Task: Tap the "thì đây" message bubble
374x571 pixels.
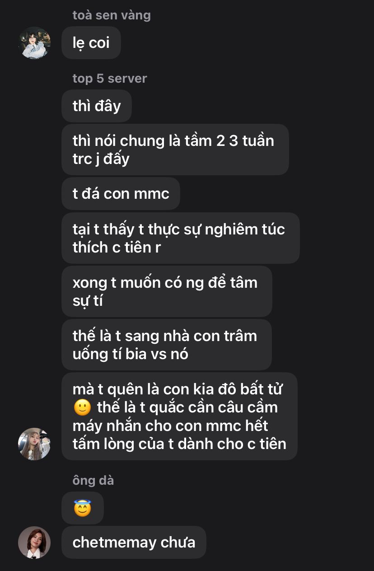Action: click(x=97, y=106)
